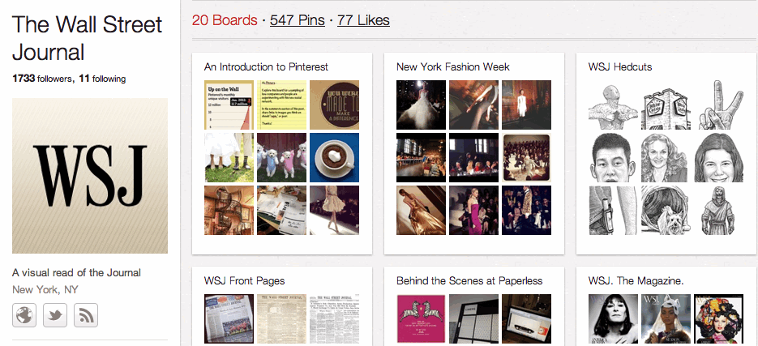Click the peace sign hand hedcut thumbnail
The width and height of the screenshot is (758, 346).
point(719,105)
